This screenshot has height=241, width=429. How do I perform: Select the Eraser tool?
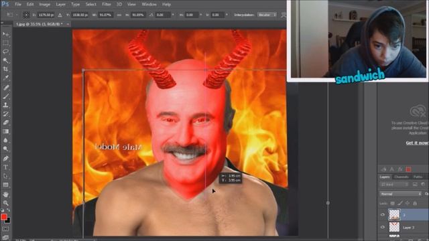[5, 123]
